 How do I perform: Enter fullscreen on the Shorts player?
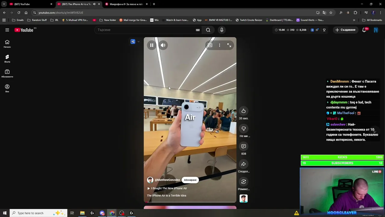click(229, 45)
